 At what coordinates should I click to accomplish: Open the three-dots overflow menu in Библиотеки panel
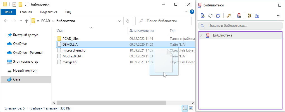[x=278, y=16]
